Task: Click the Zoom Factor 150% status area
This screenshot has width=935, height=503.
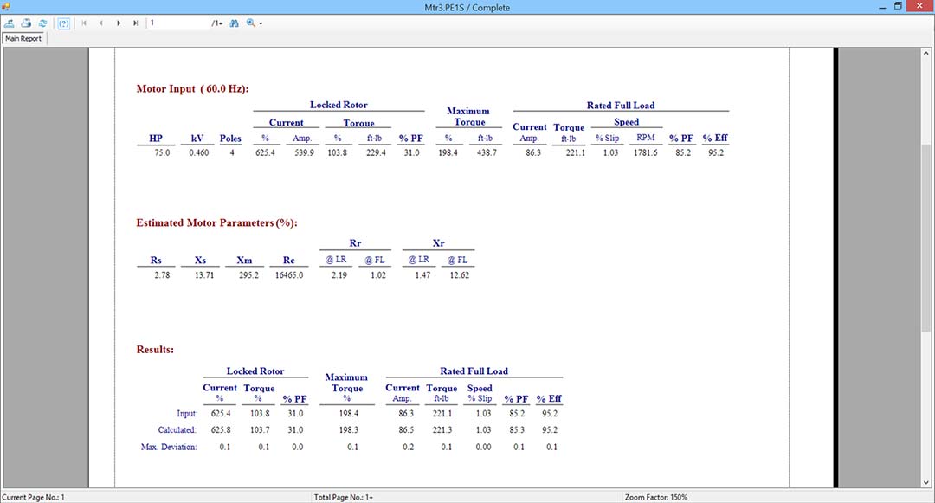Action: pyautogui.click(x=655, y=497)
